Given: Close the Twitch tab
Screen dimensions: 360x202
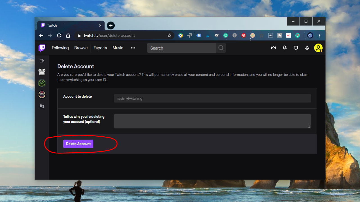Looking at the screenshot, I should point(100,26).
